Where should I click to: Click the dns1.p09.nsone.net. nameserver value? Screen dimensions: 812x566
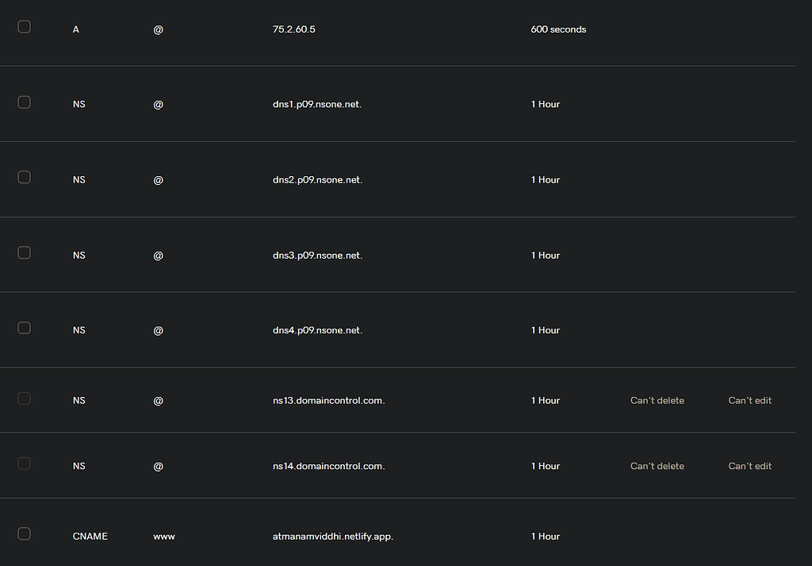click(x=317, y=105)
